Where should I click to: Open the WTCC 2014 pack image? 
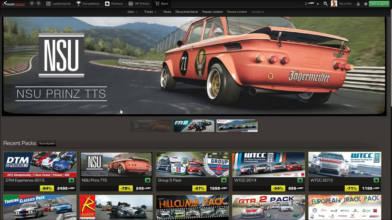pyautogui.click(x=269, y=164)
